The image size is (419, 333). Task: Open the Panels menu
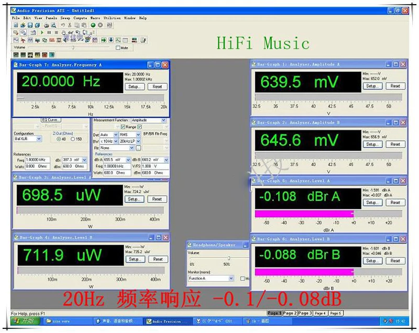(51, 18)
